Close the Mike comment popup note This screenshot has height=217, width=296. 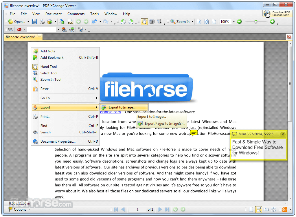tap(283, 134)
